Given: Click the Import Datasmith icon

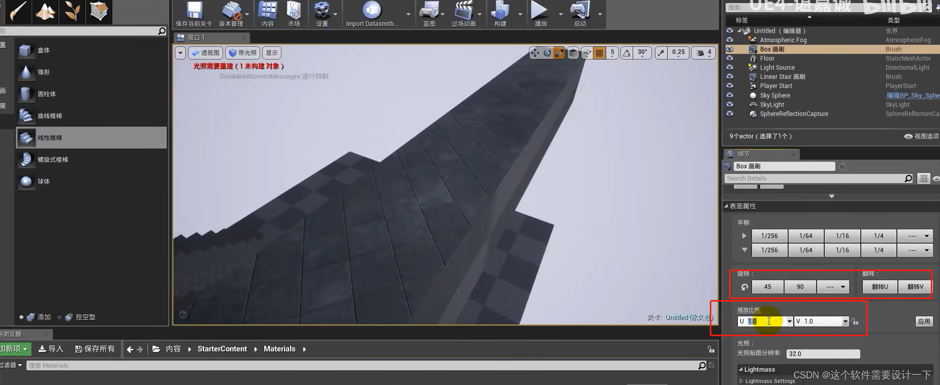Looking at the screenshot, I should click(x=372, y=14).
